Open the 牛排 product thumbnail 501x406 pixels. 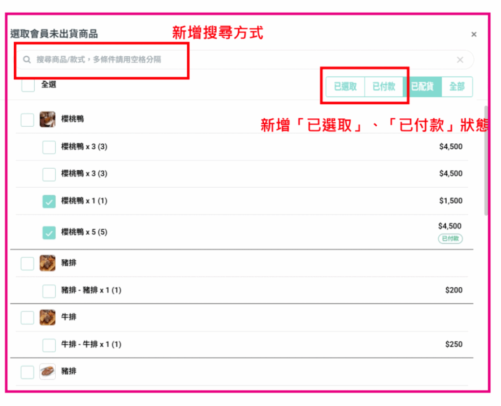tap(47, 317)
